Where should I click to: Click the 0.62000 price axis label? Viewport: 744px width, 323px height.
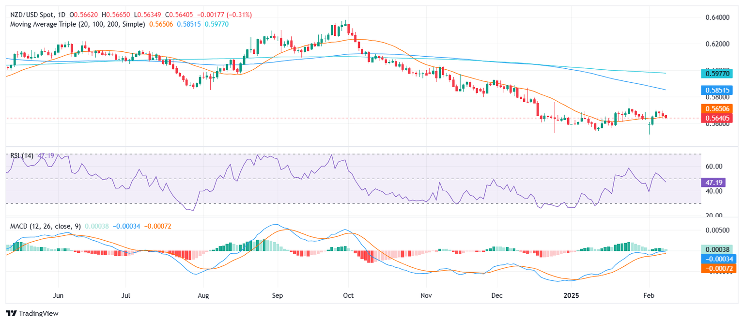719,44
